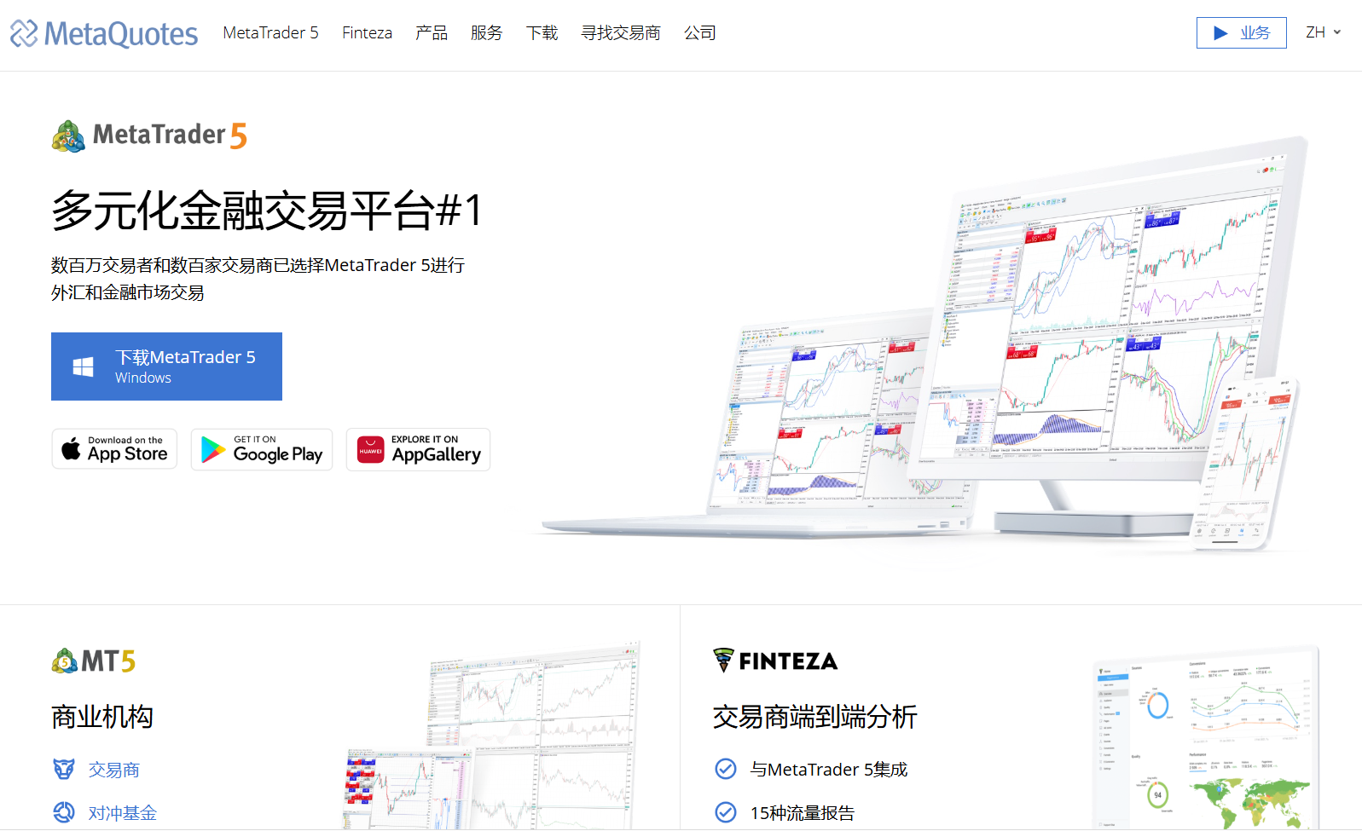Open the 产品 menu

[x=432, y=32]
